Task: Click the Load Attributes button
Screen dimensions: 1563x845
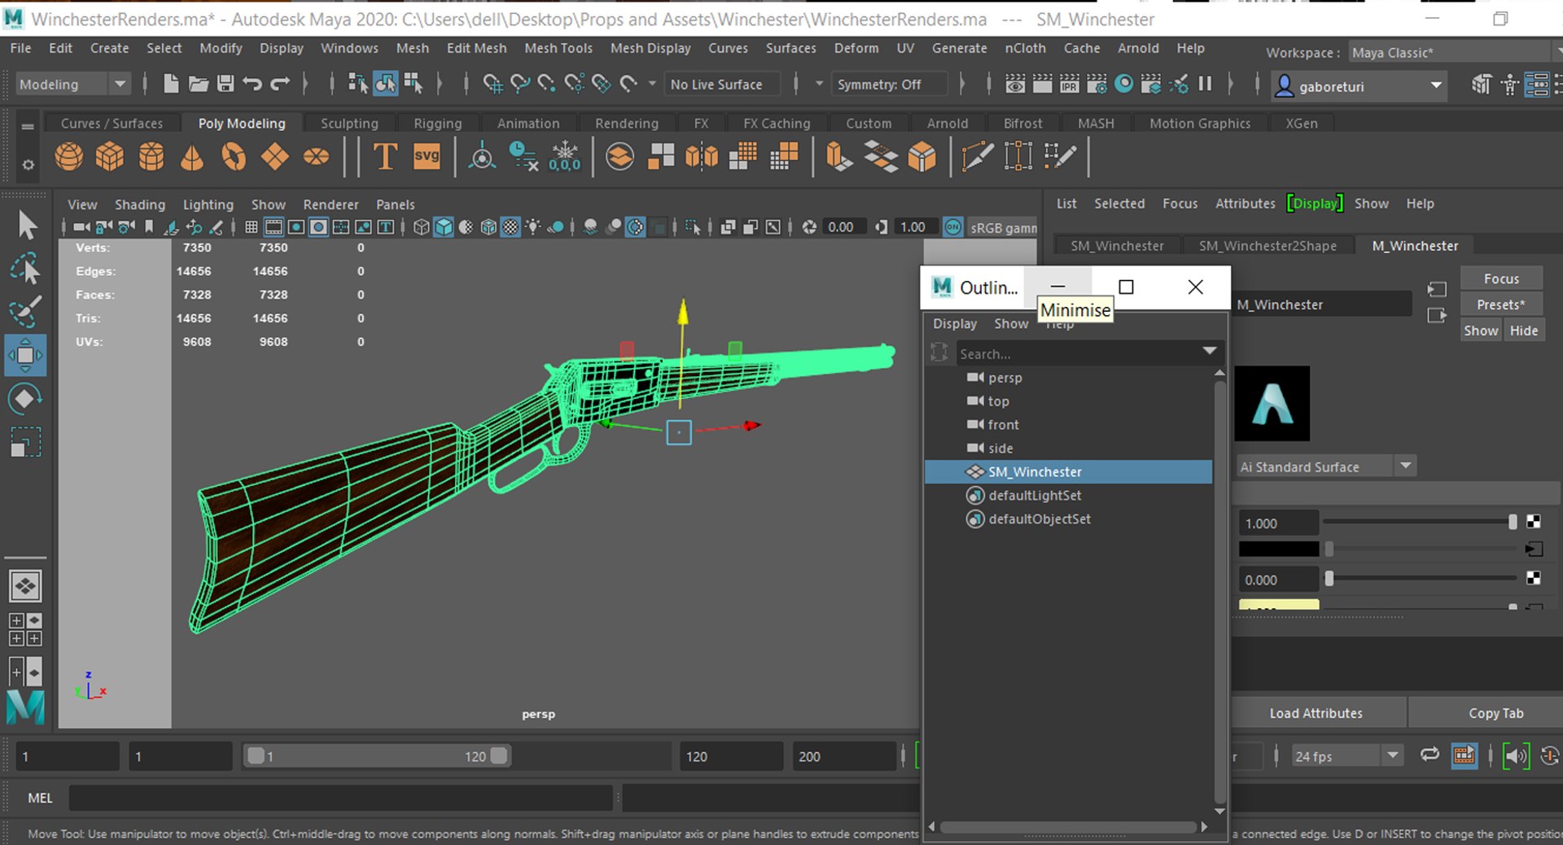Action: tap(1316, 713)
